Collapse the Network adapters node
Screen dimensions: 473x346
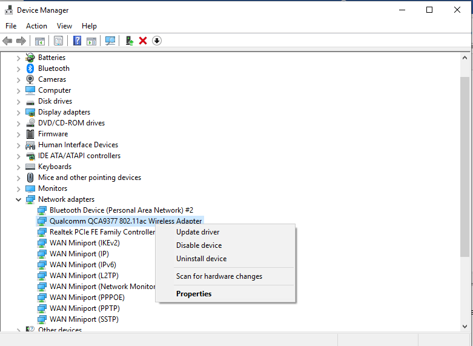(x=18, y=199)
